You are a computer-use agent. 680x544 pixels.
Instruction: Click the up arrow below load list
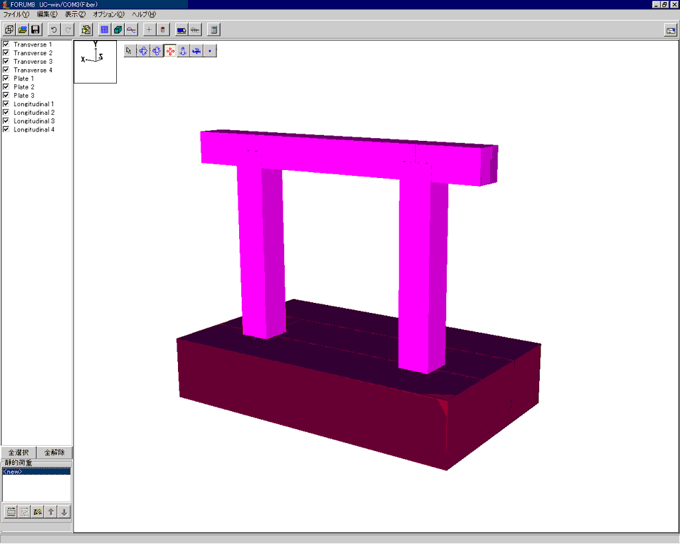[x=50, y=511]
